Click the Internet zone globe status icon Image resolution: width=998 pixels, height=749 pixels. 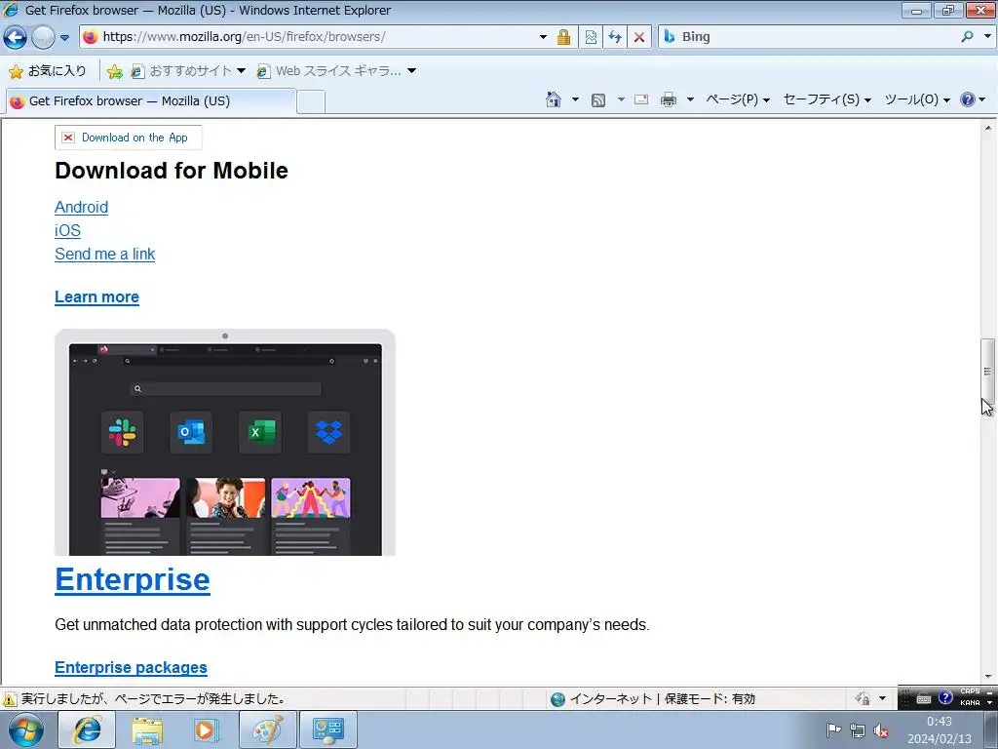click(557, 699)
